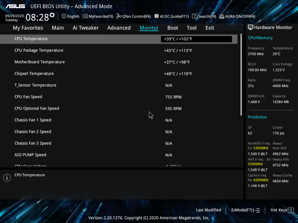
Task: Select the Chassis Fan 1 Speed row
Action: 119,120
